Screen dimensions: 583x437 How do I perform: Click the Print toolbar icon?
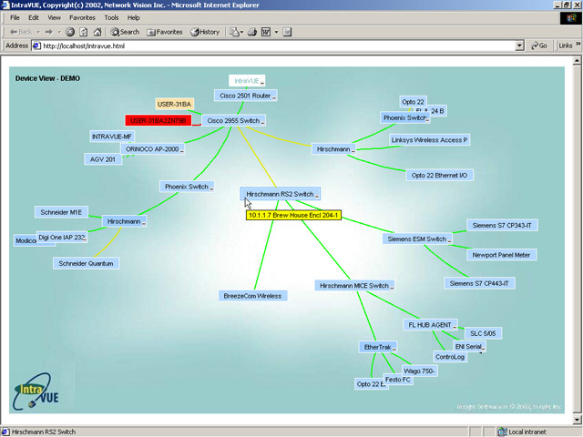[252, 32]
